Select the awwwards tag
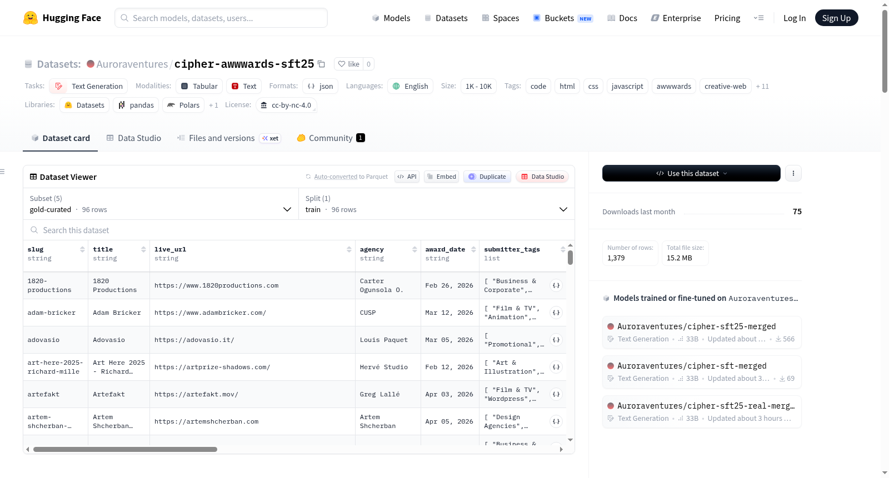The width and height of the screenshot is (889, 478). (x=673, y=86)
